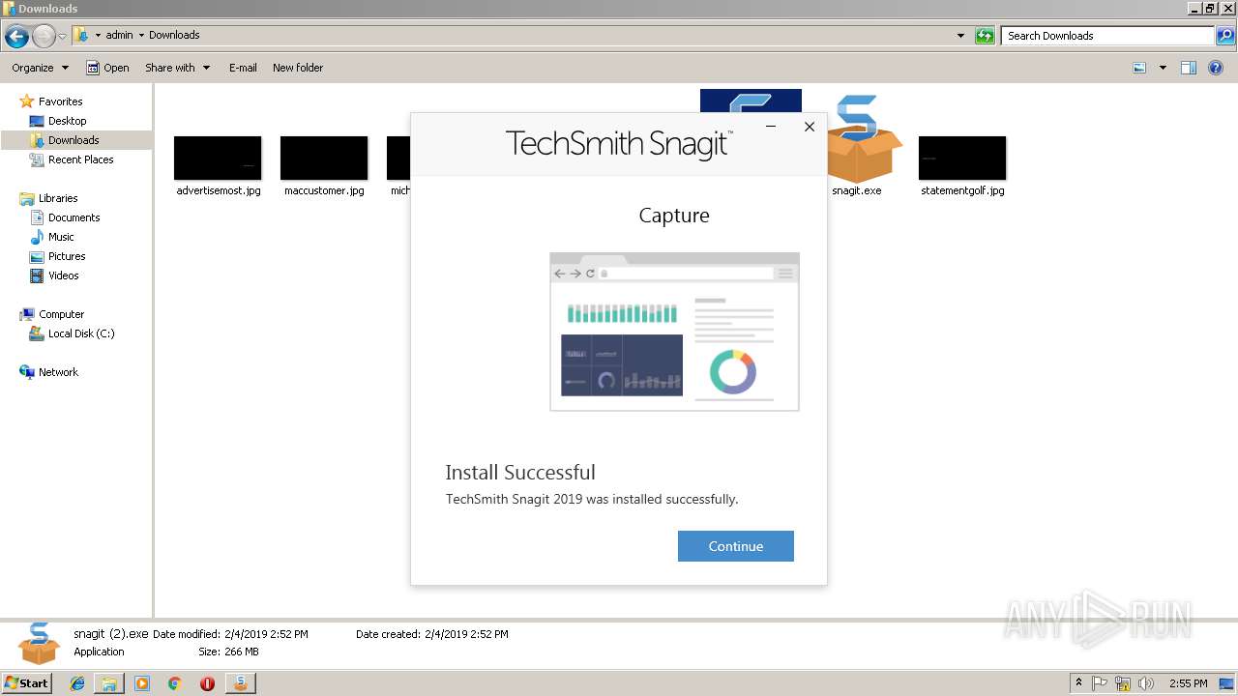Screen dimensions: 1238x696
Task: Close the TechSmith Snagit installer dialog
Action: [810, 127]
